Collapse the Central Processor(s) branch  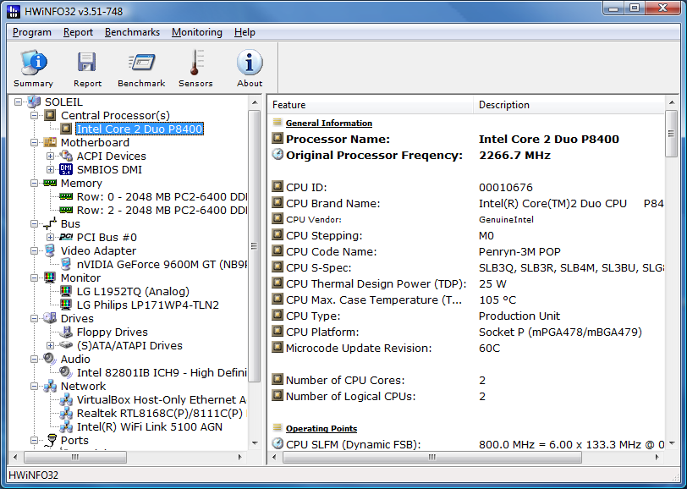click(34, 115)
